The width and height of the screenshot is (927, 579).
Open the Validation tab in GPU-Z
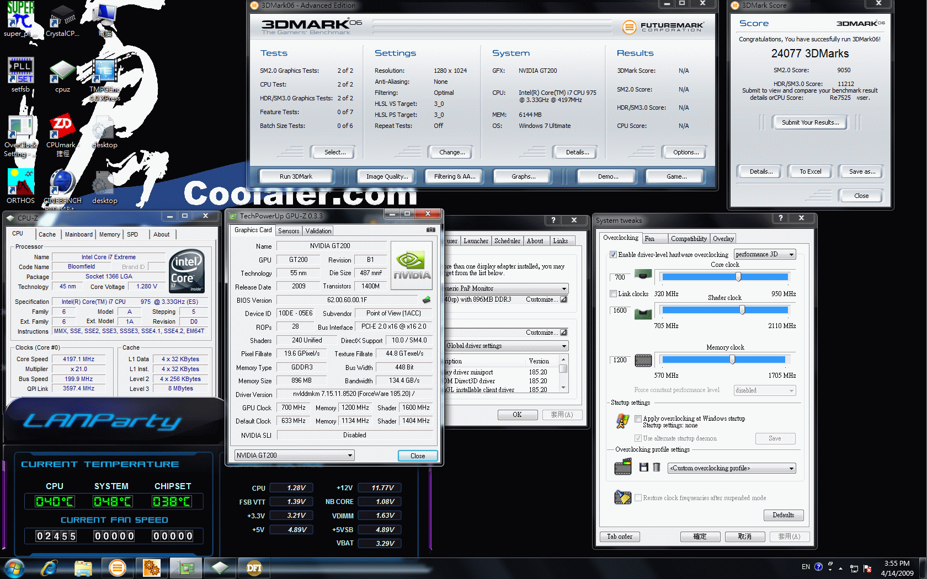[x=318, y=231]
